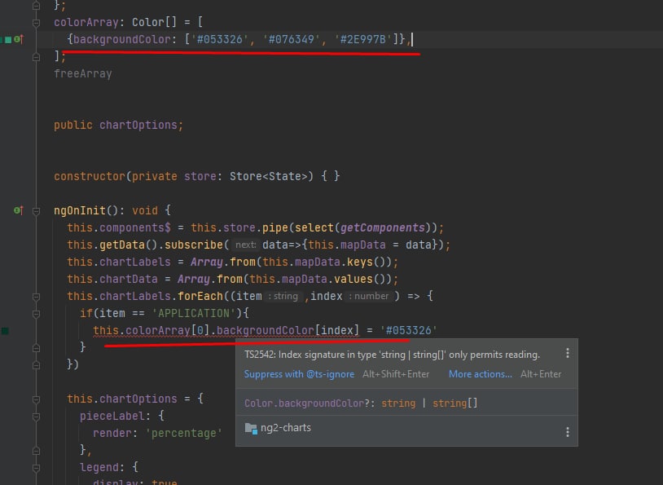Collapse the if item == 'APPLICATION' block

click(37, 314)
